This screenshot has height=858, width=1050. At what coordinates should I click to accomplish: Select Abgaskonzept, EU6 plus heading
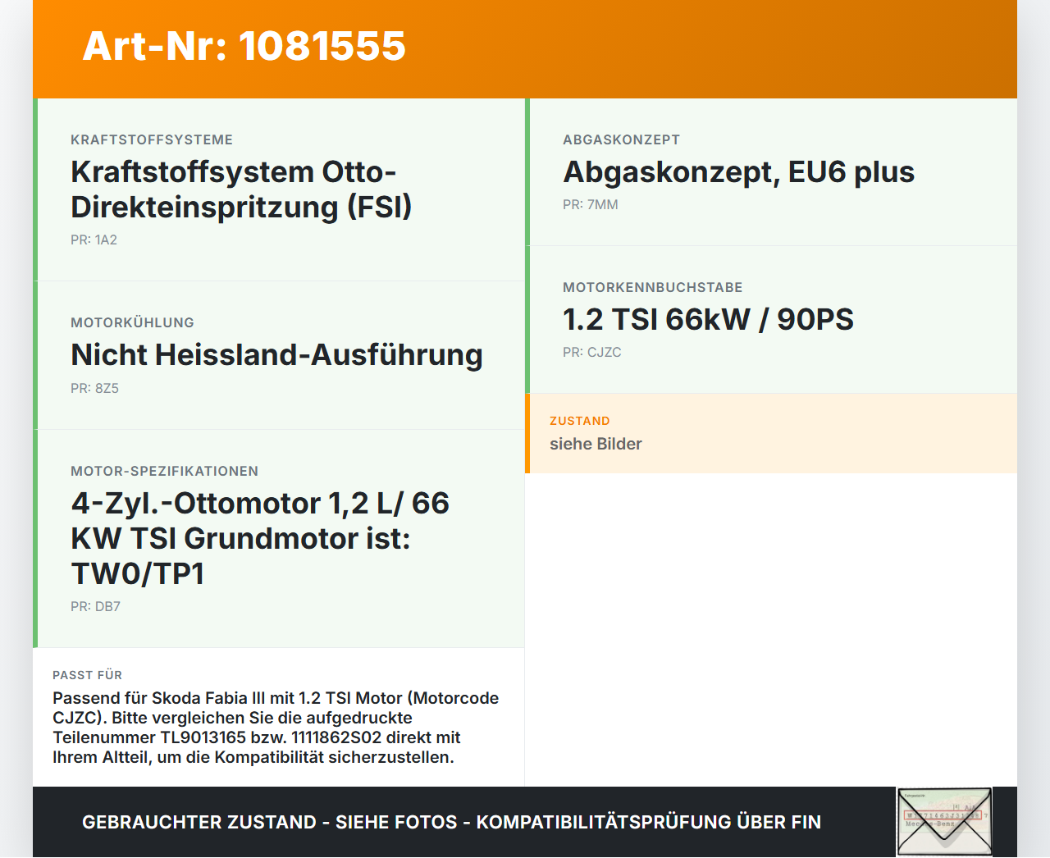point(738,172)
